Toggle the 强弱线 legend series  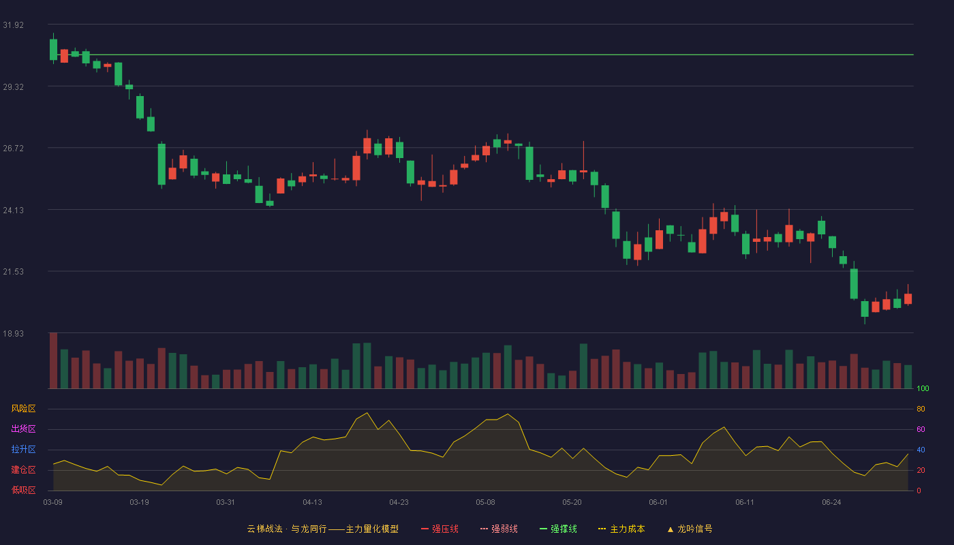pyautogui.click(x=499, y=529)
